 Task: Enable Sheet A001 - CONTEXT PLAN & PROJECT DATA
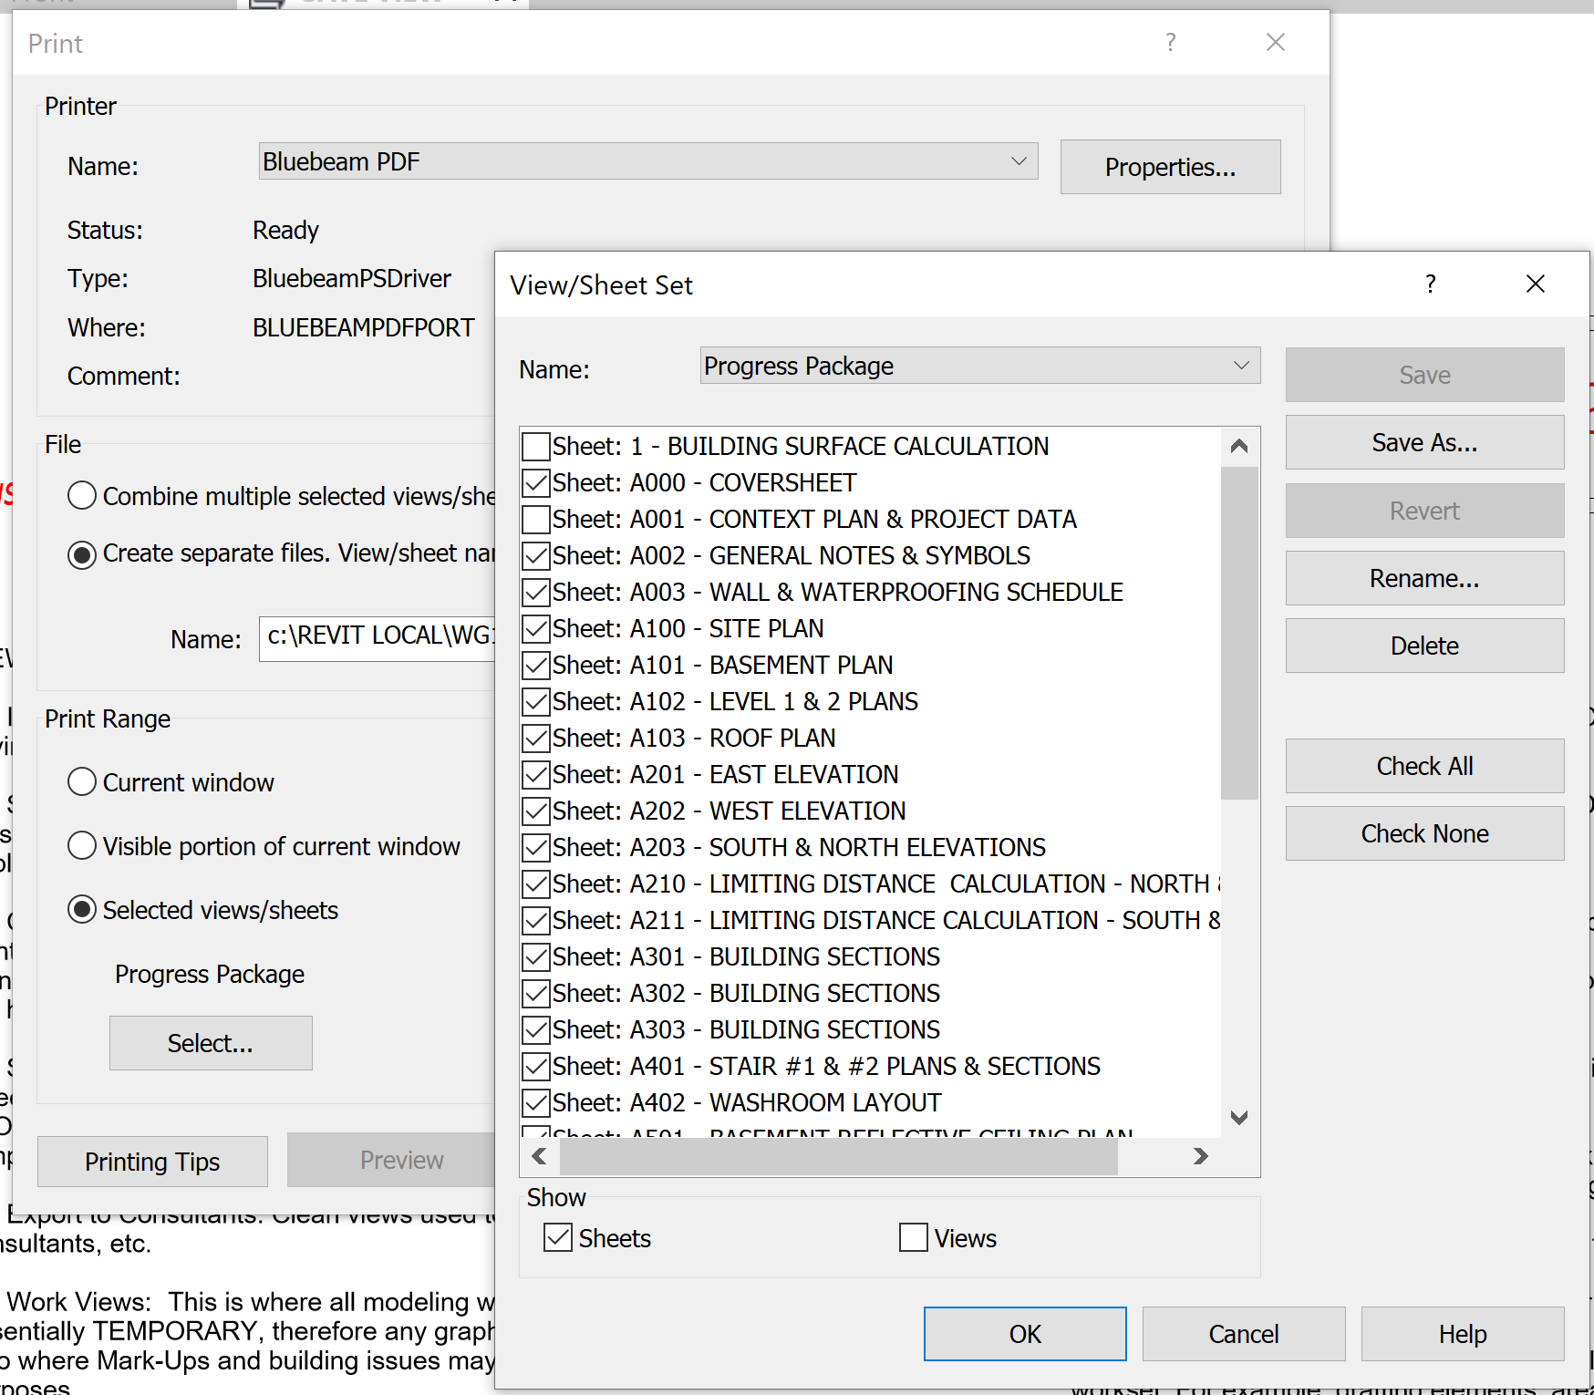coord(534,519)
